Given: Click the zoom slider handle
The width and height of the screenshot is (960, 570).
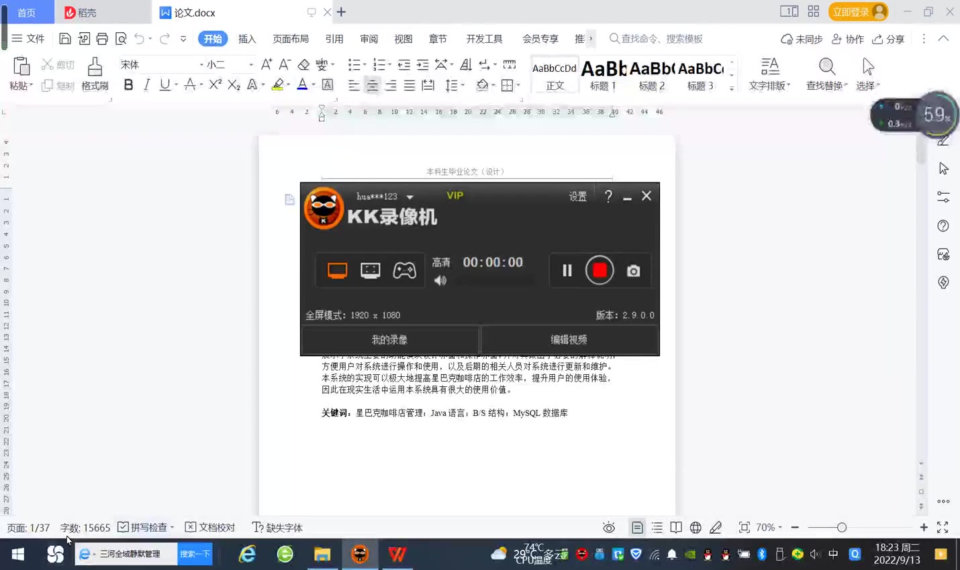Looking at the screenshot, I should [841, 528].
